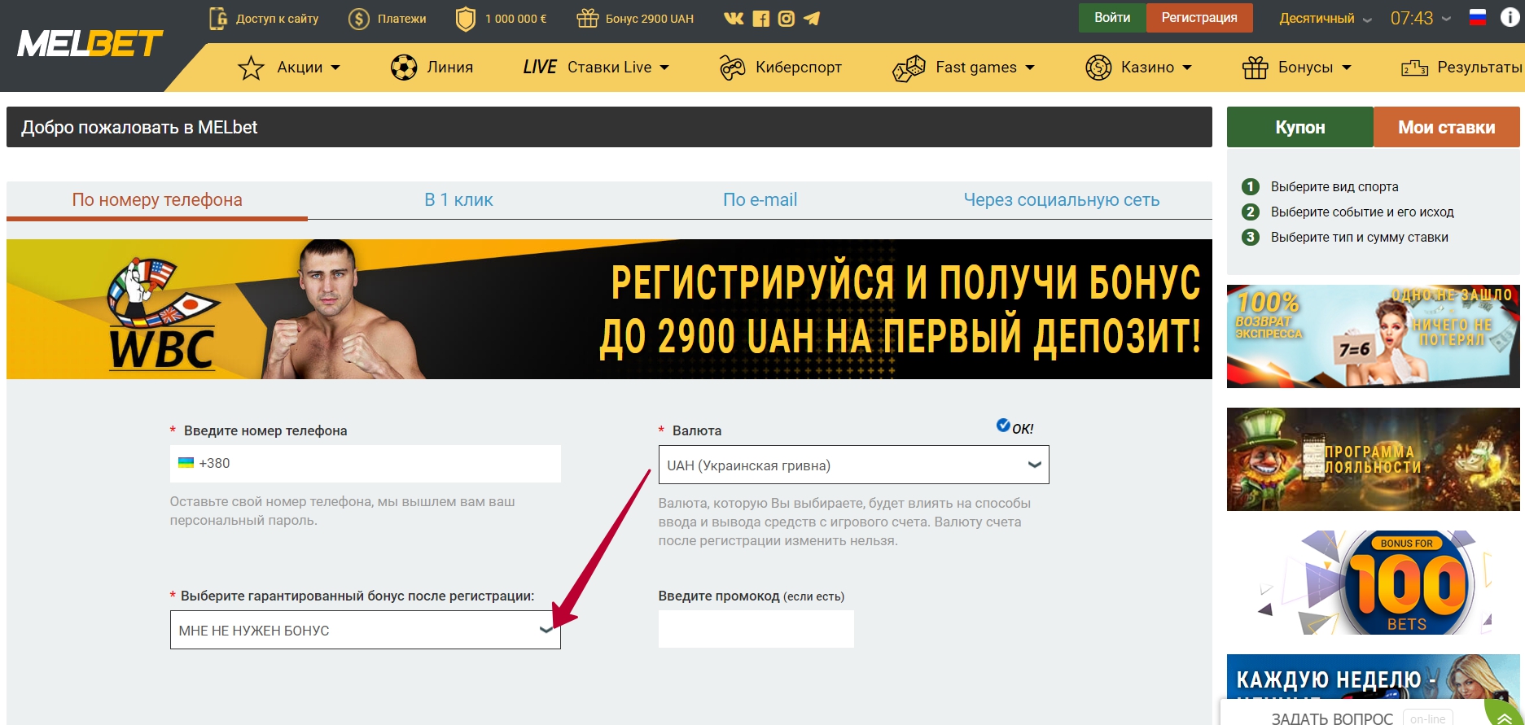Expand the Бонусы menu

(1347, 68)
